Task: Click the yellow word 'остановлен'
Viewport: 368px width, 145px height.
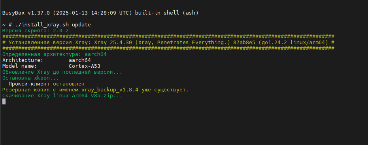Action: (x=69, y=84)
